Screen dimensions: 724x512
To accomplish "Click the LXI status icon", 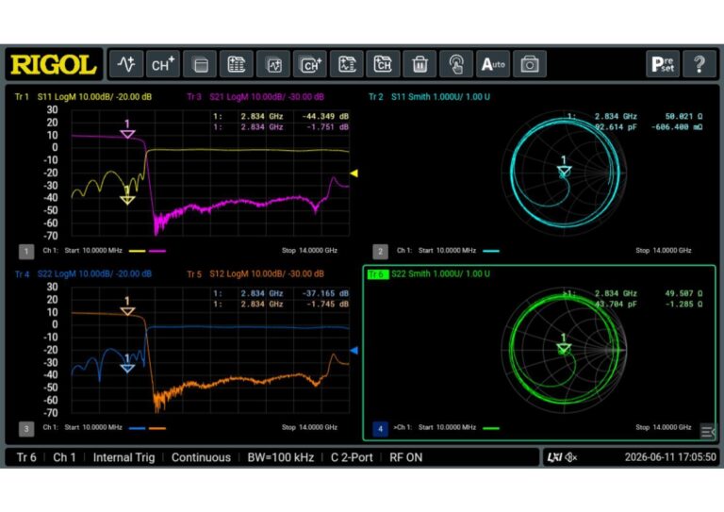I will (554, 457).
